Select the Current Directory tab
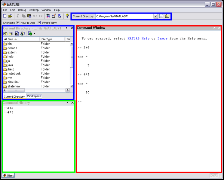Viewport: 224px width, 180px height. pos(14,96)
